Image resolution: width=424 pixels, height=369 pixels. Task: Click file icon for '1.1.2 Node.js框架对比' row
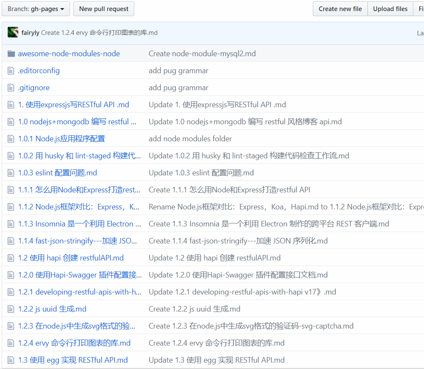(x=11, y=207)
